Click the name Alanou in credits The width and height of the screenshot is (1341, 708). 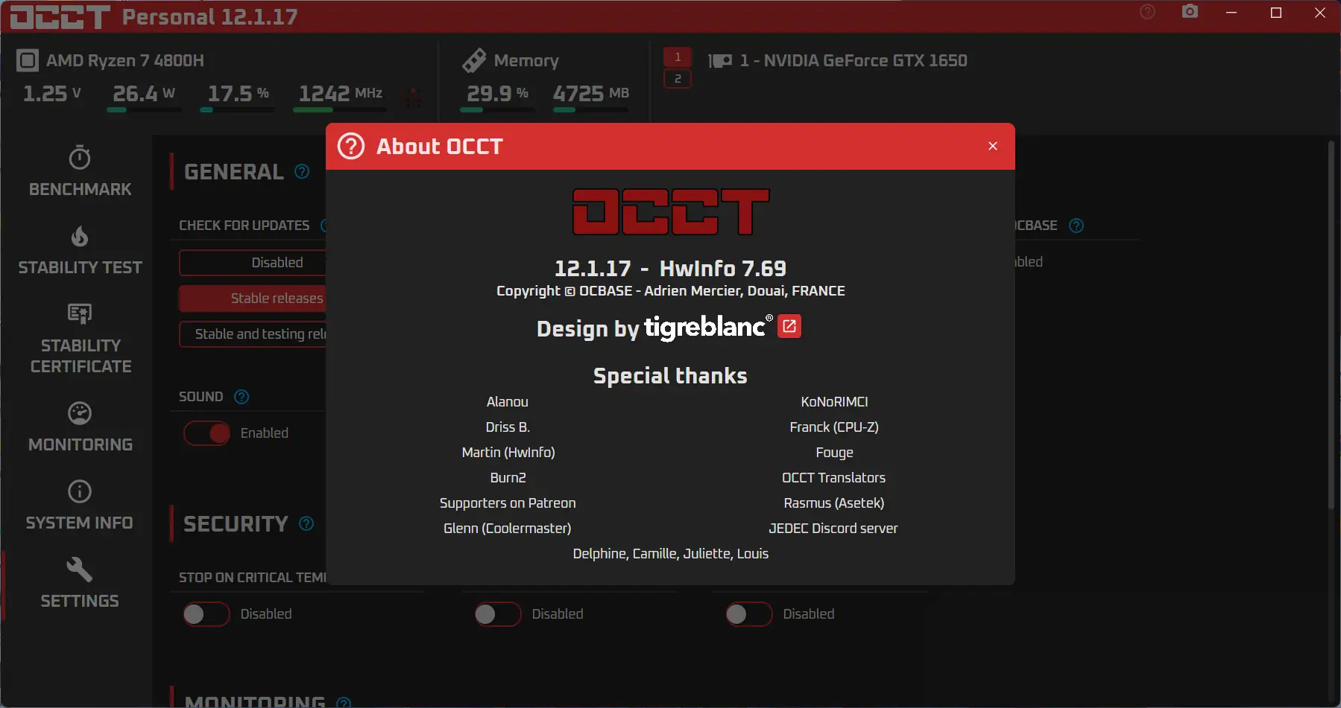508,402
